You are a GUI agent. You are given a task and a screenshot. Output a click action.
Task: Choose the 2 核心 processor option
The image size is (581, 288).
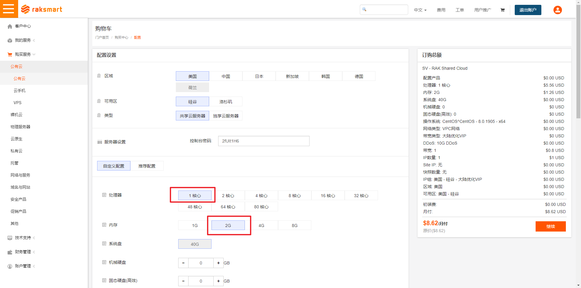click(x=228, y=195)
